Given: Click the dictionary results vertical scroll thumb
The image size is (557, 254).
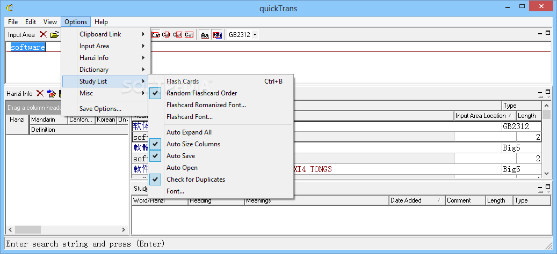Looking at the screenshot, I should pos(547,115).
